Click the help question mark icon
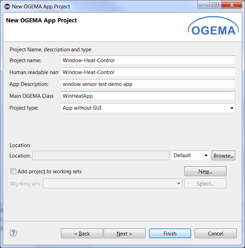Screen dimensions: 245x248 pyautogui.click(x=14, y=233)
